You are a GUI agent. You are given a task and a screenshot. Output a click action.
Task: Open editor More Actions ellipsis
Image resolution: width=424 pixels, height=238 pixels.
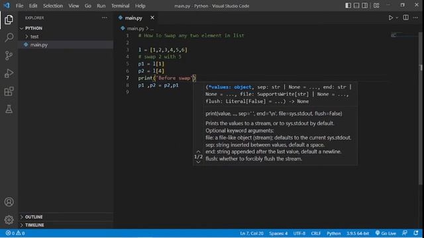click(415, 18)
